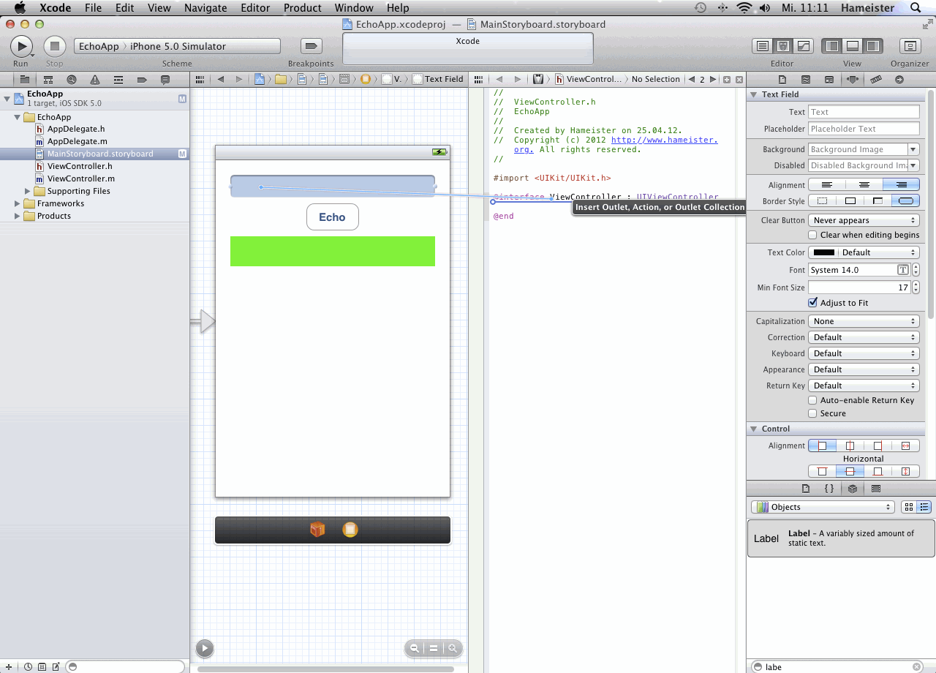Uncheck the Adjust to Fit checkbox

(x=812, y=303)
